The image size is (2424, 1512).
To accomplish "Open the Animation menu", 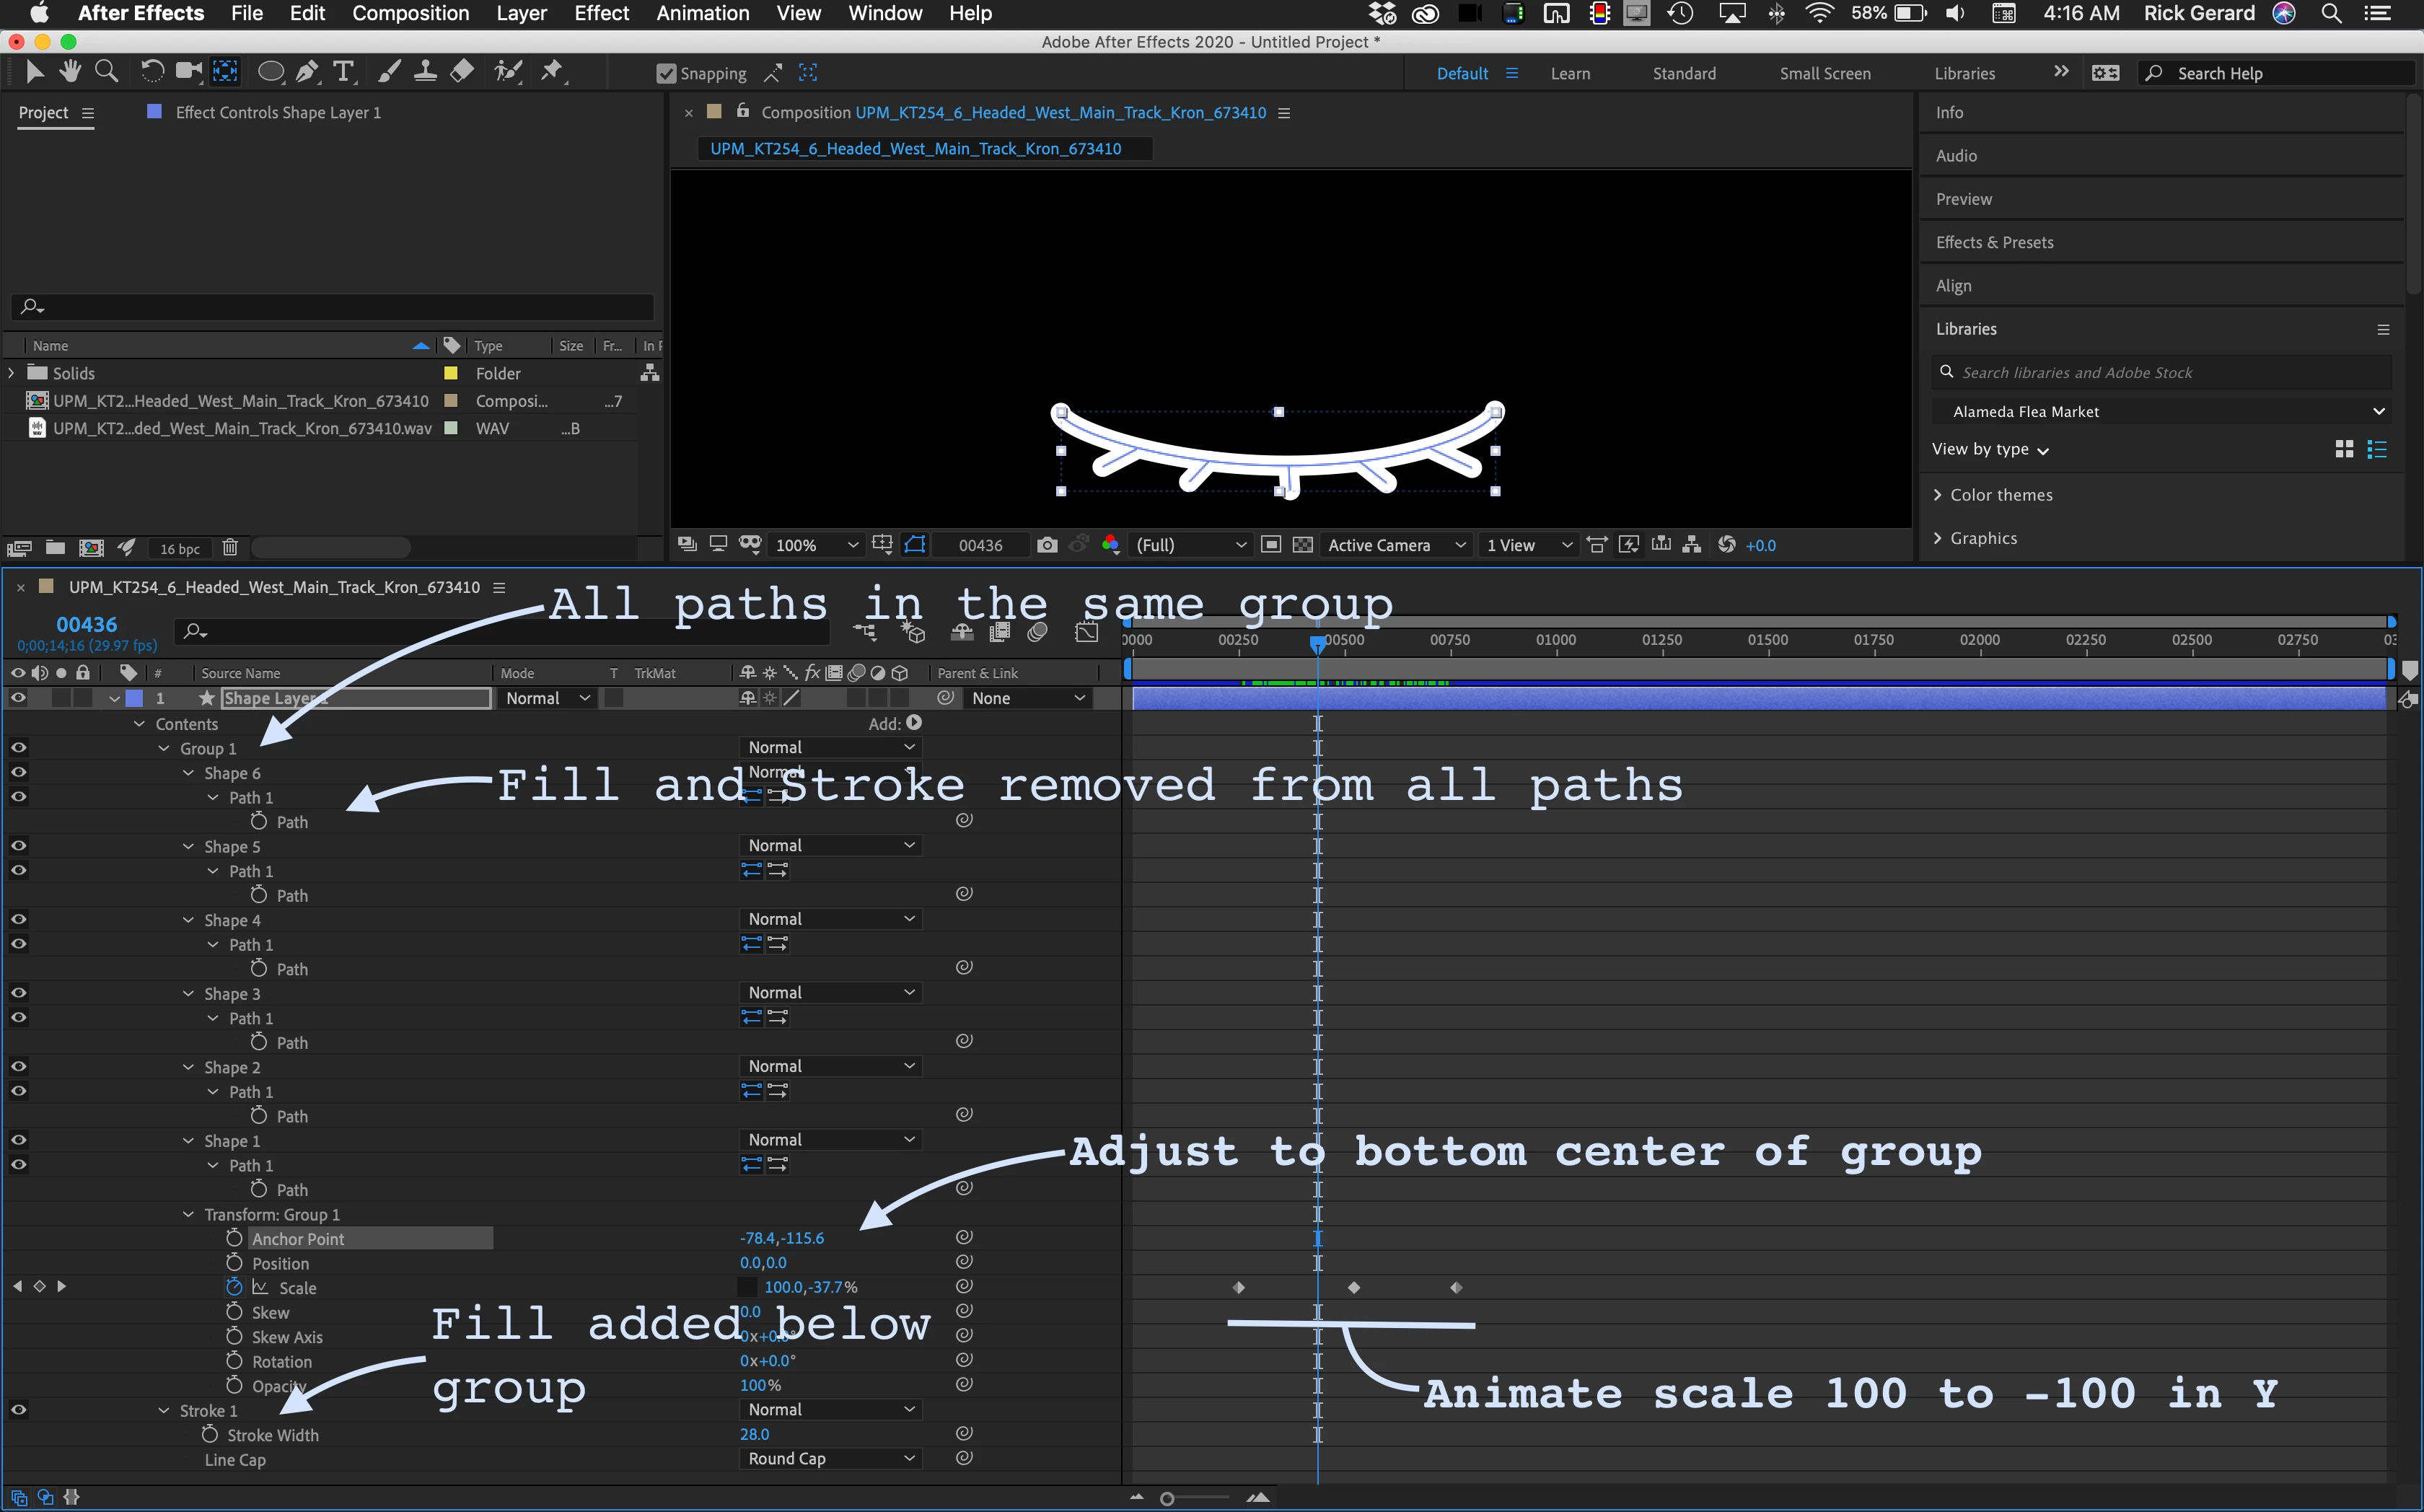I will (702, 13).
